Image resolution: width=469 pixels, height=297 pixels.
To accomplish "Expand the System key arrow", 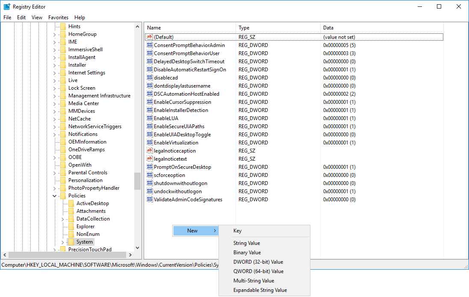I will (x=62, y=242).
